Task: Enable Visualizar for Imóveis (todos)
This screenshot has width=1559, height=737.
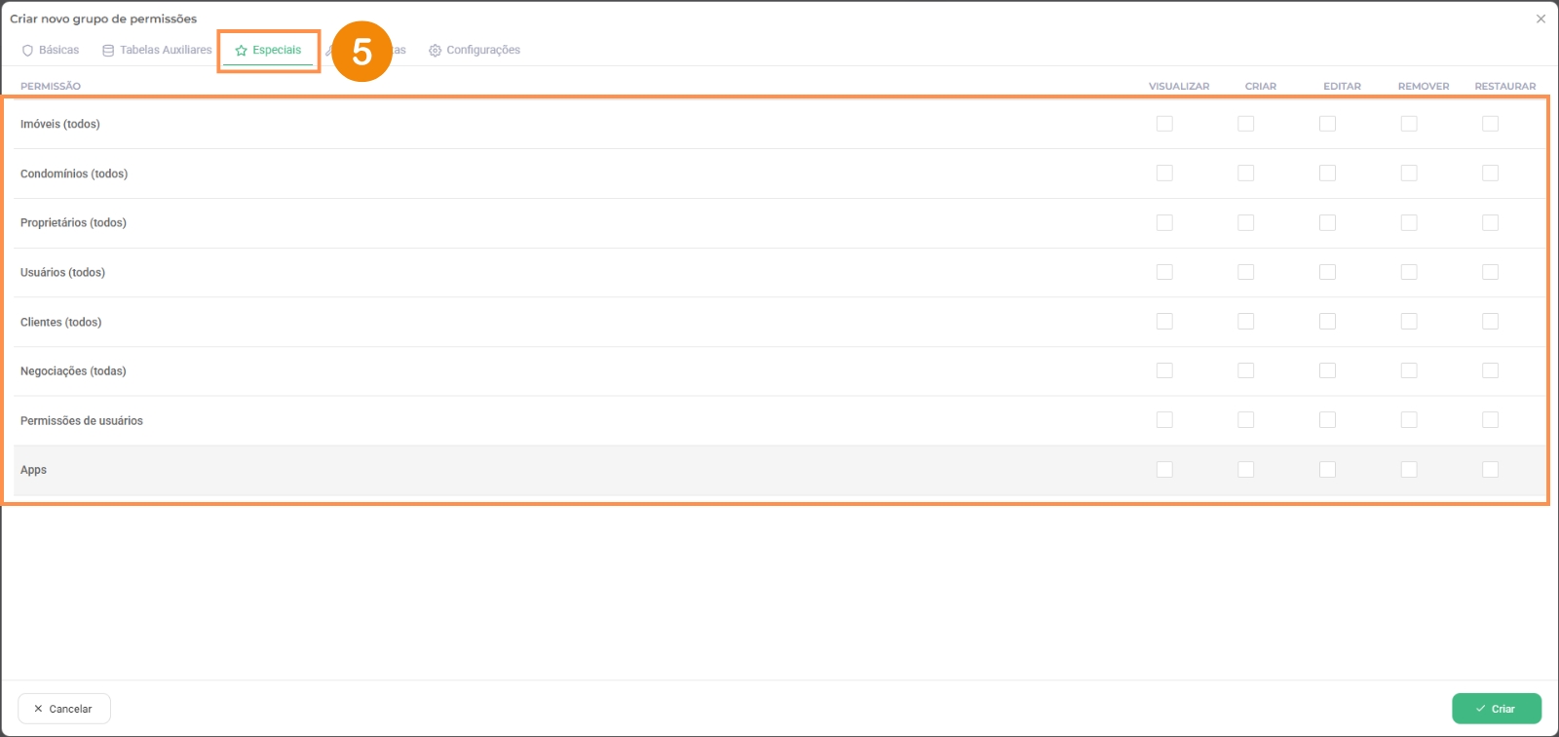Action: point(1164,124)
